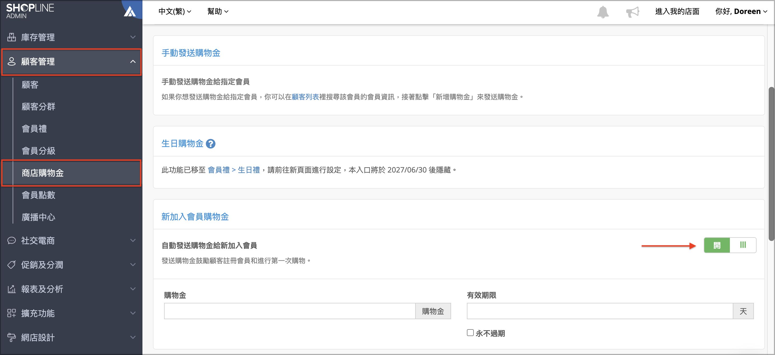The height and width of the screenshot is (355, 775).
Task: Open 會員禮 in the sidebar
Action: (34, 129)
